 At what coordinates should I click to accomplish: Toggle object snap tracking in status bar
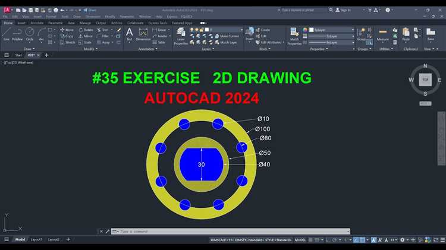(x=356, y=240)
